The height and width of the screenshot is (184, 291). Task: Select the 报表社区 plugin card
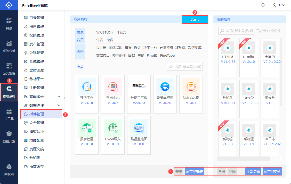pos(87,135)
